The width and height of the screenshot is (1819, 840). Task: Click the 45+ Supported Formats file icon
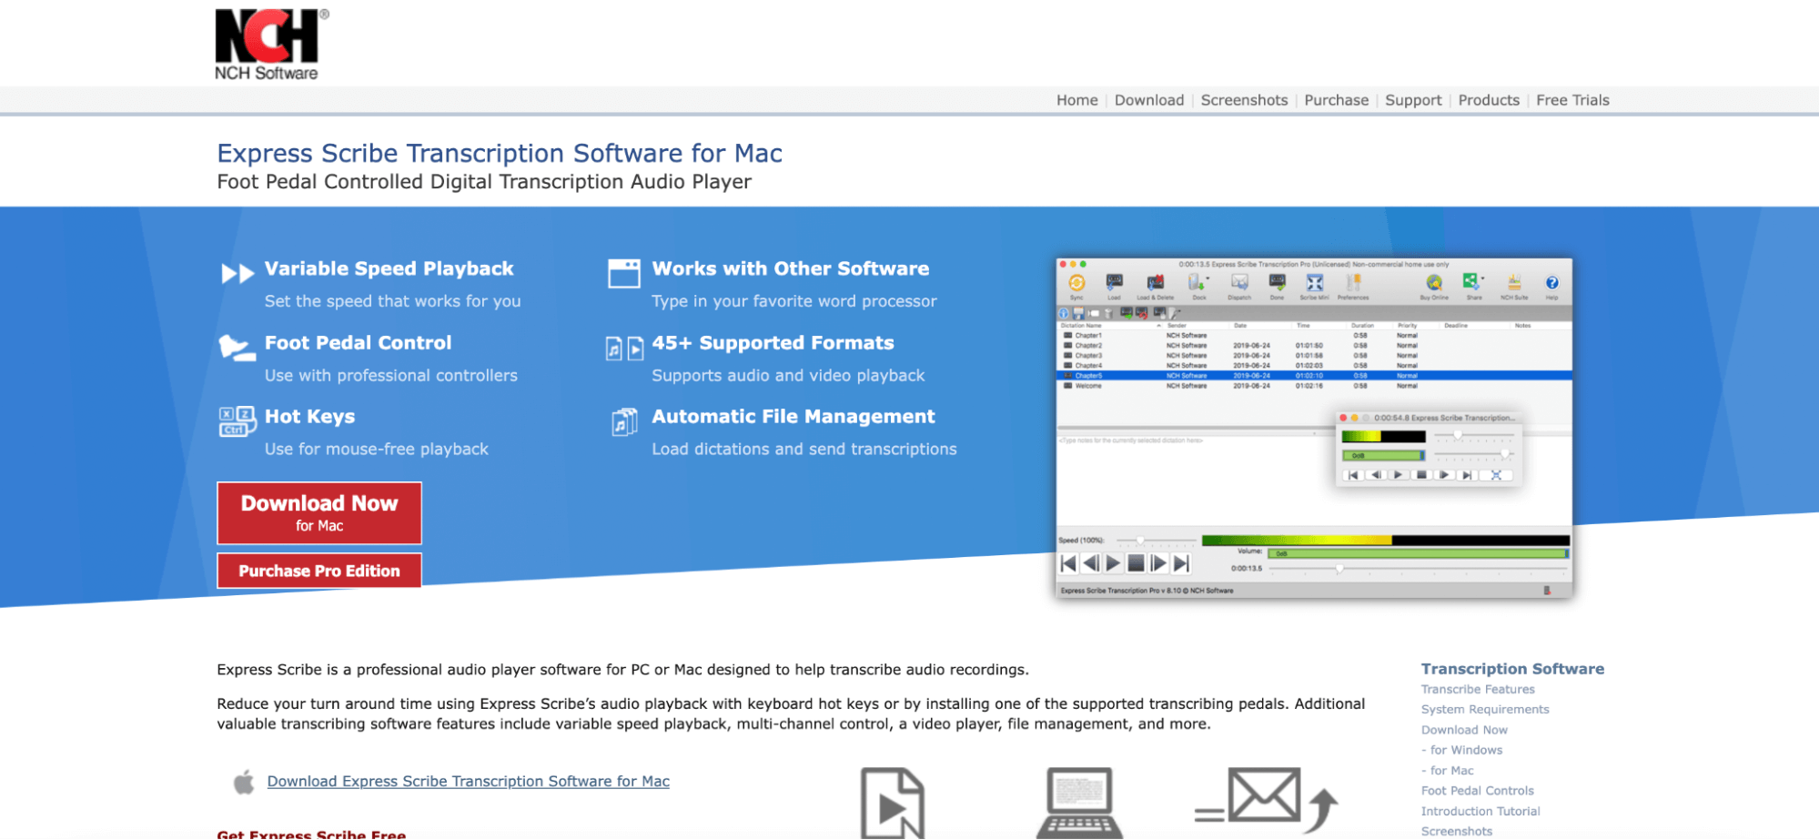click(624, 348)
